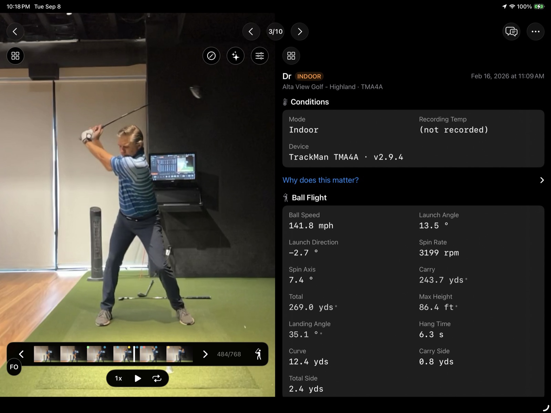Select the last filmstrip thumbnail

click(x=179, y=354)
